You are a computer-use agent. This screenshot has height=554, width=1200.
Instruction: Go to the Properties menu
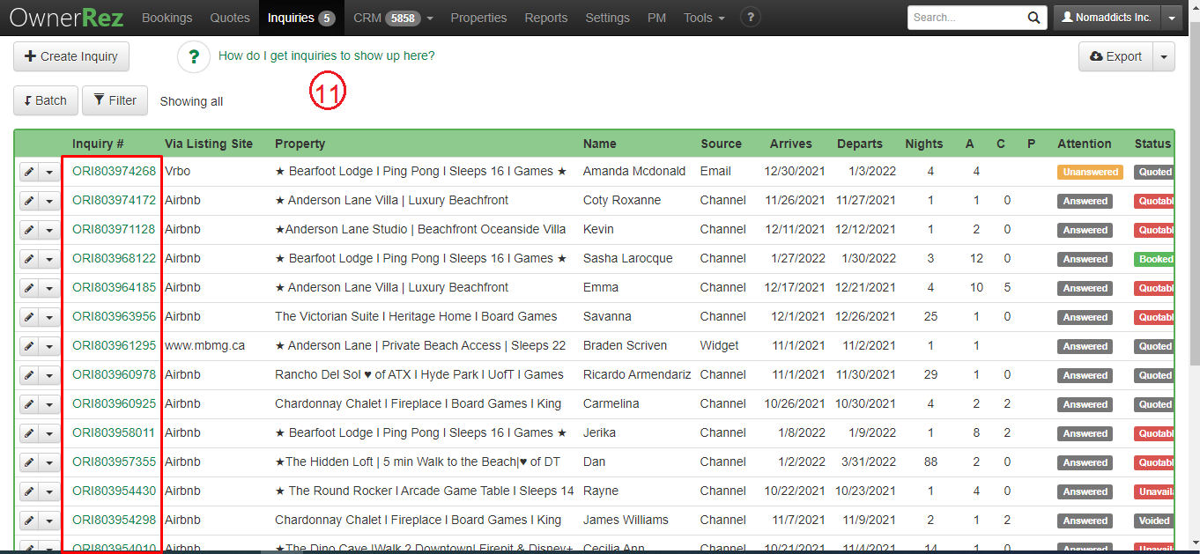tap(478, 18)
